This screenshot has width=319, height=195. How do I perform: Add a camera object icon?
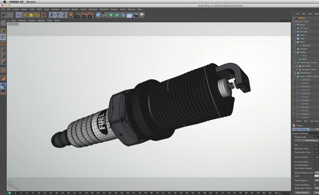[x=136, y=15]
